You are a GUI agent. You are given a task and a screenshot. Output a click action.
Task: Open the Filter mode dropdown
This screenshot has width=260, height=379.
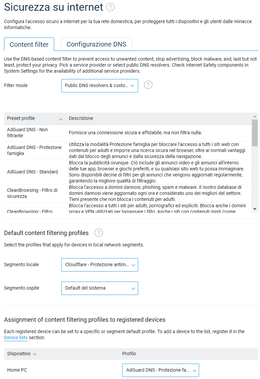click(100, 86)
